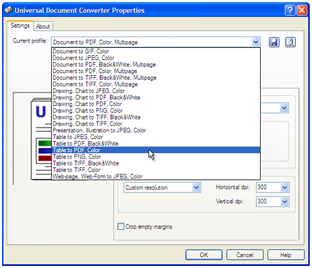Viewport: 312px width, 268px height.
Task: Choose Document to PDF, Color, Multipage in list
Action: (x=156, y=71)
